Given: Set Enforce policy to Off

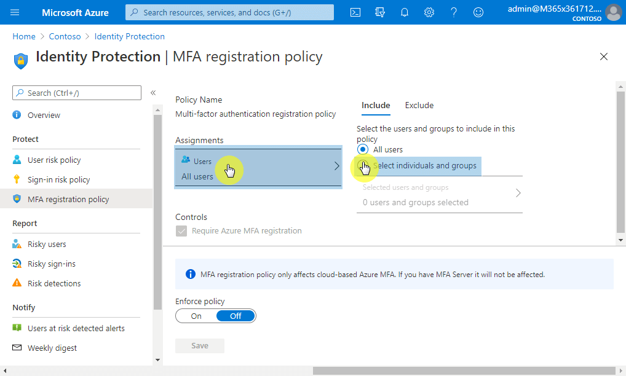Looking at the screenshot, I should click(x=236, y=316).
